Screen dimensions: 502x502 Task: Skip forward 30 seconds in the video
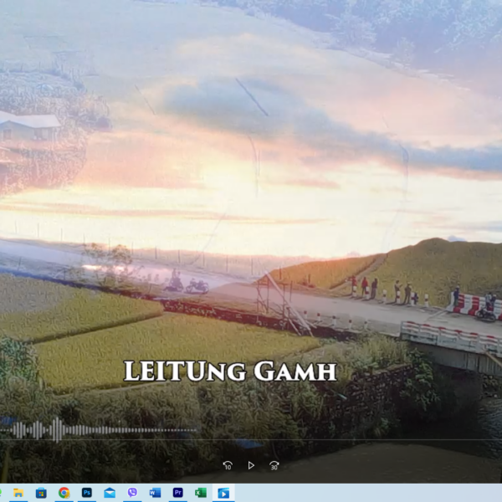point(274,465)
